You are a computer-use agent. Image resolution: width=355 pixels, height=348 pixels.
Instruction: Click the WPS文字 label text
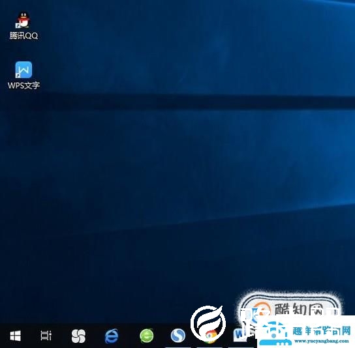coord(23,85)
